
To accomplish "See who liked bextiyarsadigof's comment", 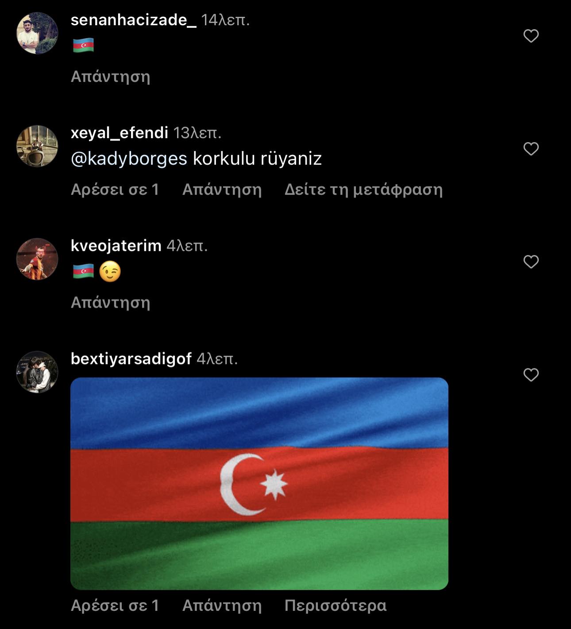I will click(x=115, y=606).
